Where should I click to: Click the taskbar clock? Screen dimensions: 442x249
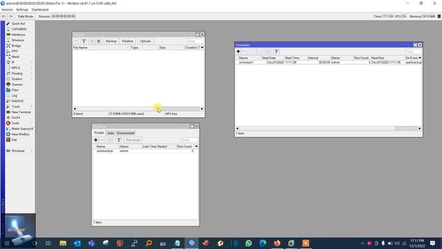[x=417, y=243]
